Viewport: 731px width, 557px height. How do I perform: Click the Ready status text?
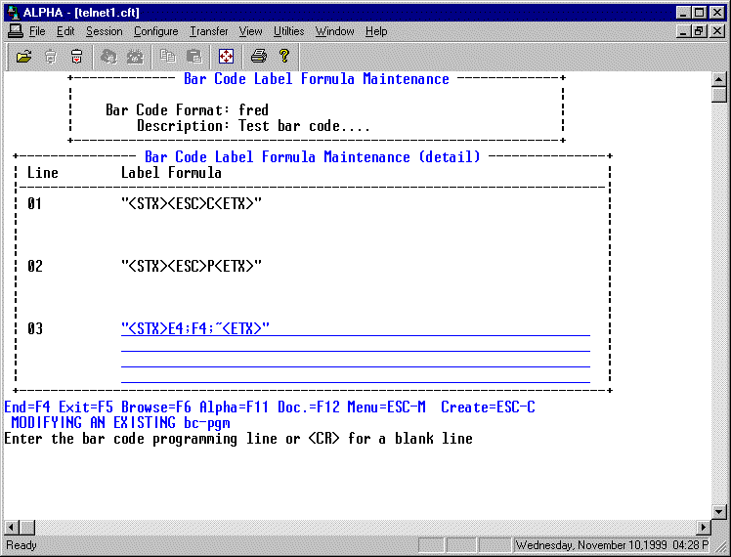coord(21,545)
